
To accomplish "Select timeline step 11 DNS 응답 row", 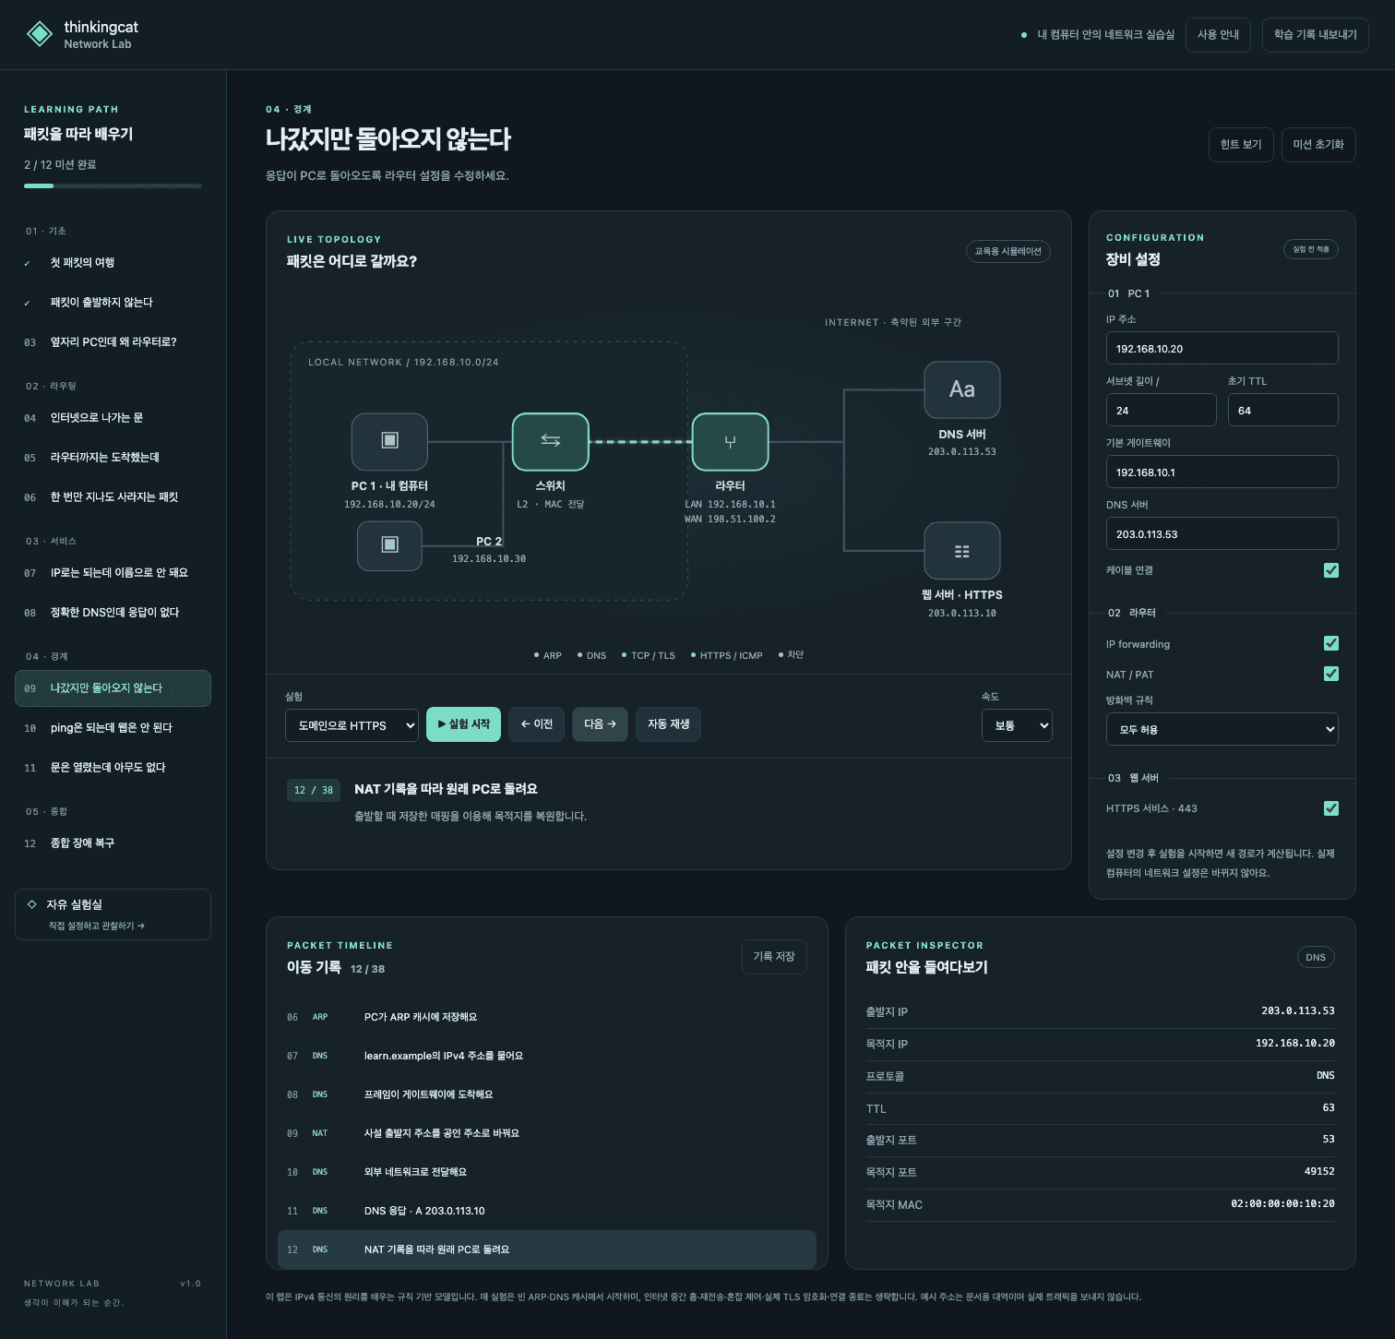I will click(547, 1211).
